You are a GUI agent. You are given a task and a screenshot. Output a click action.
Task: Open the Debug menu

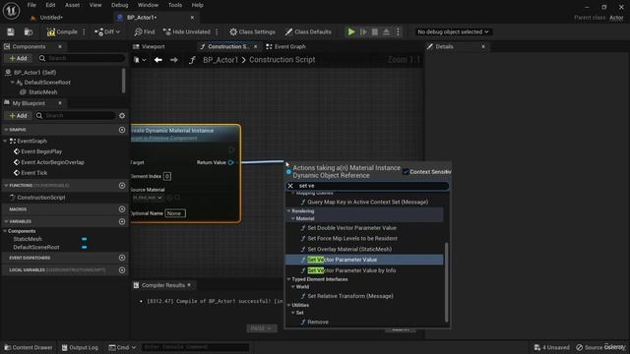(119, 5)
